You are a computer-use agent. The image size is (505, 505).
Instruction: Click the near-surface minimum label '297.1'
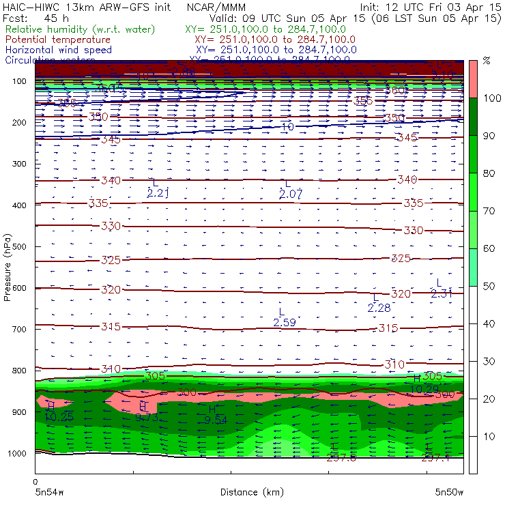point(435,458)
